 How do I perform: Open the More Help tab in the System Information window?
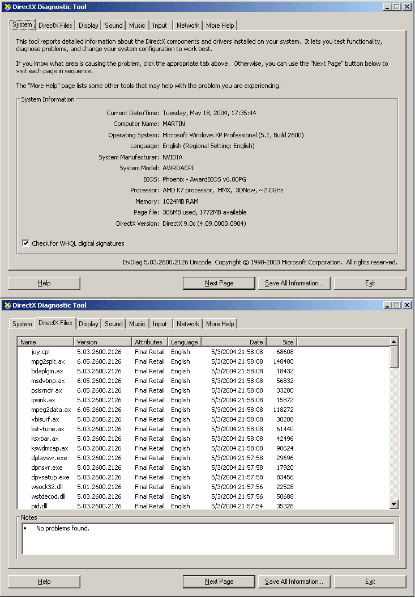220,26
